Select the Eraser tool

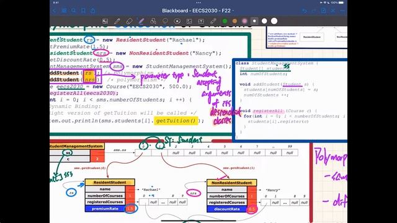(129, 21)
